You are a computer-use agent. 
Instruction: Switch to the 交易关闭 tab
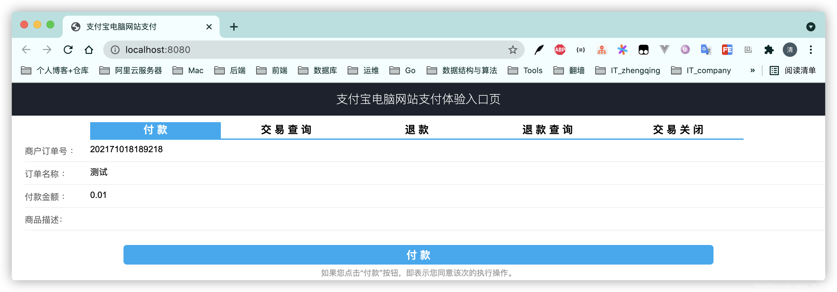[x=678, y=130]
